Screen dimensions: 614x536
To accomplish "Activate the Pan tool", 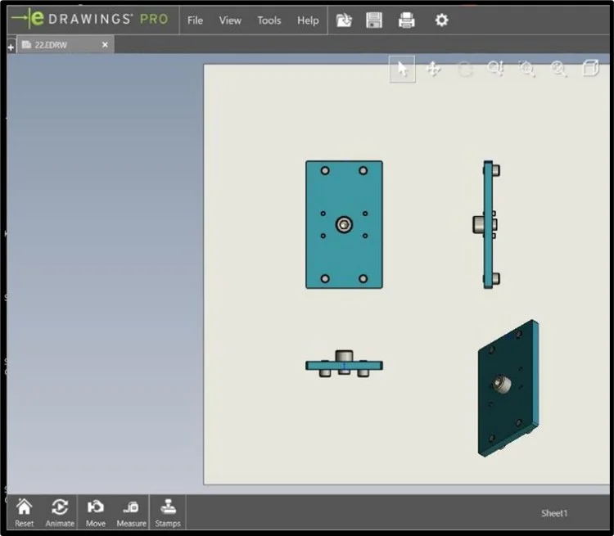I will (x=433, y=69).
